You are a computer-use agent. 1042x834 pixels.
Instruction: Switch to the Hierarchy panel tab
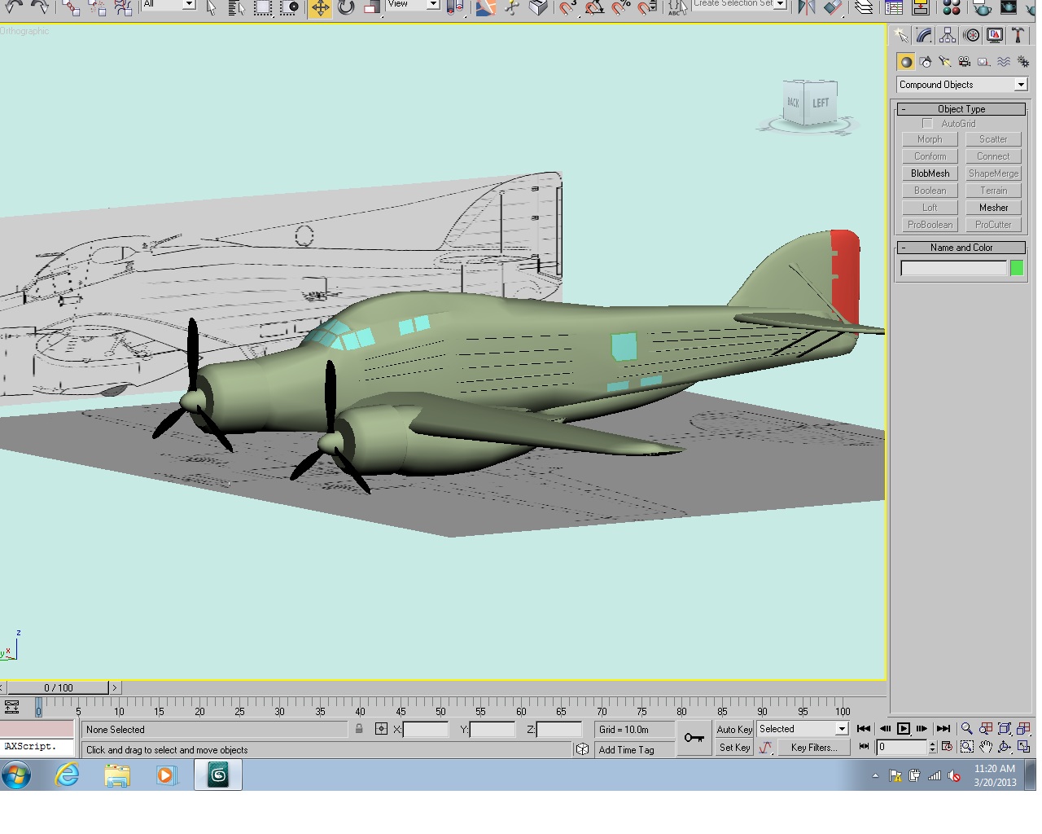coord(948,35)
